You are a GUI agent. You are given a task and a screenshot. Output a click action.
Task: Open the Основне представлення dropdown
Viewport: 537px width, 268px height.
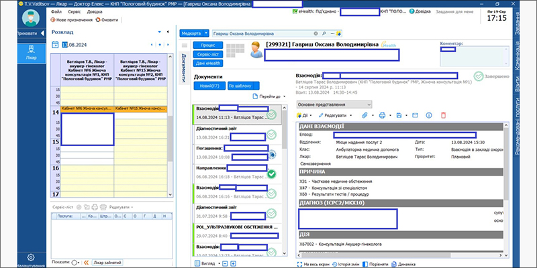[334, 105]
